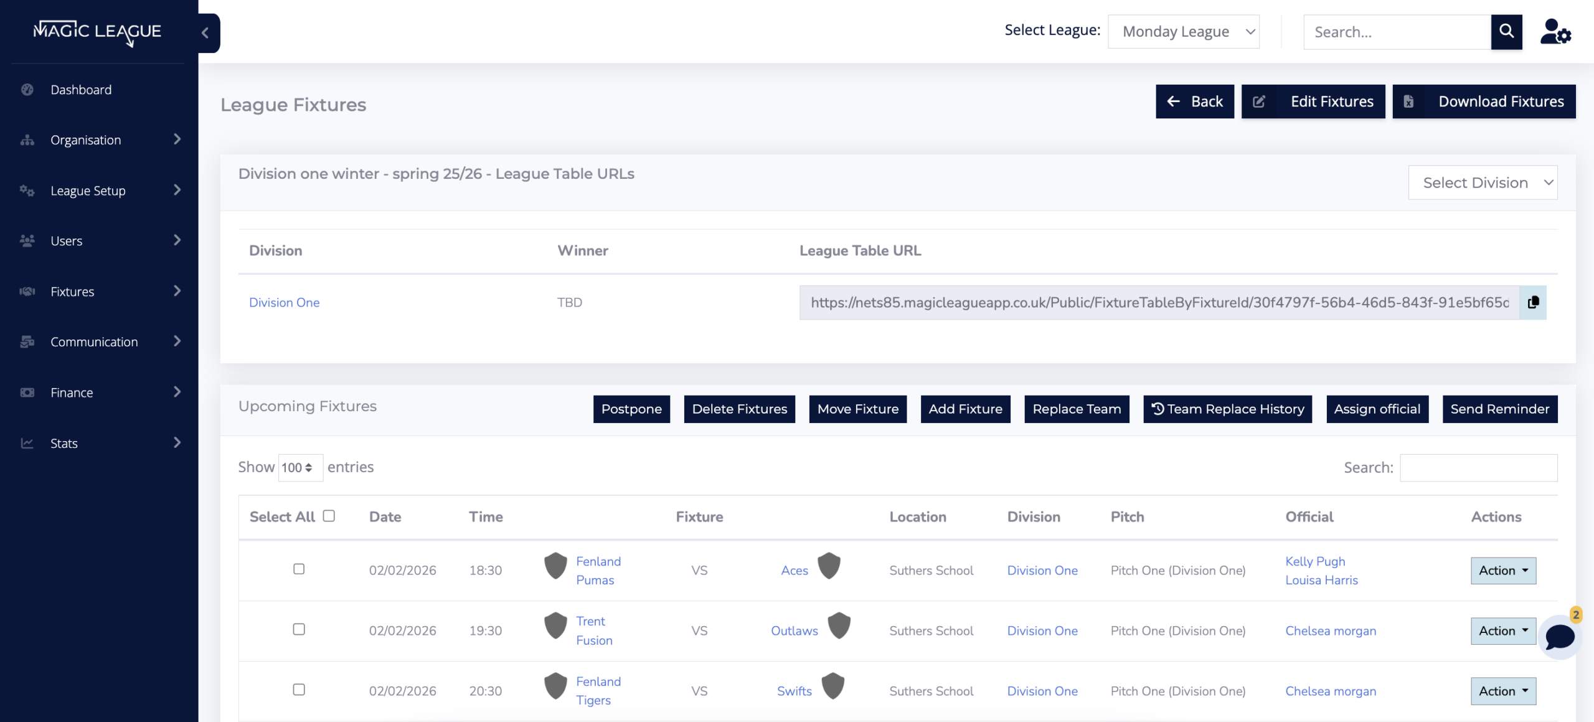This screenshot has height=722, width=1594.
Task: Click the Magic League logo
Action: coord(98,31)
